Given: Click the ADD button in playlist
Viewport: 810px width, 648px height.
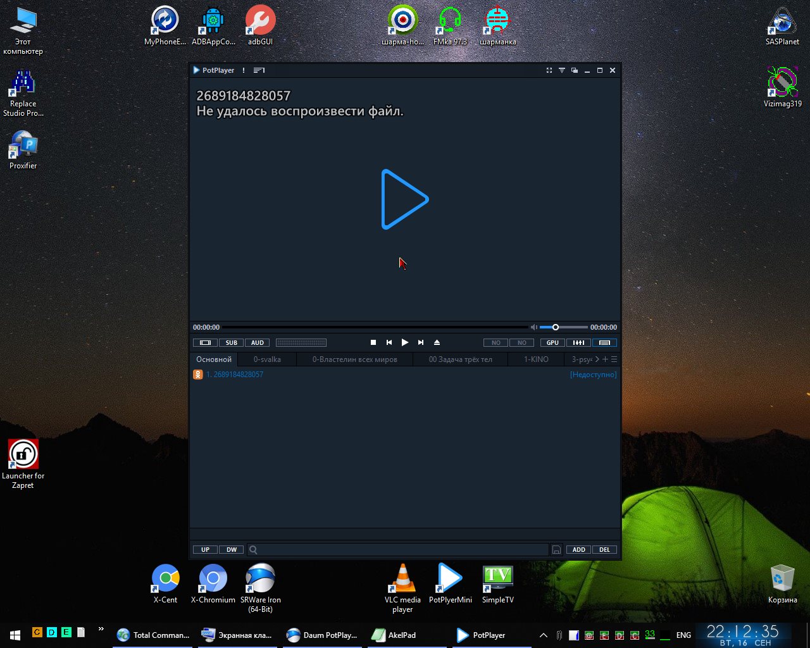Looking at the screenshot, I should tap(578, 549).
